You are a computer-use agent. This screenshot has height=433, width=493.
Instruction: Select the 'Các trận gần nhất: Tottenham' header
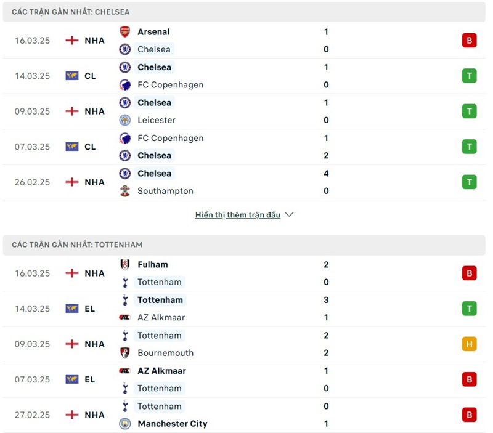pos(77,245)
